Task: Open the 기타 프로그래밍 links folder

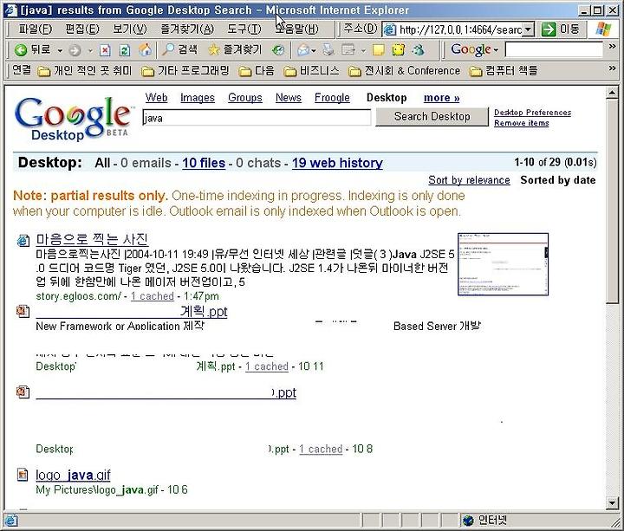Action: click(185, 71)
